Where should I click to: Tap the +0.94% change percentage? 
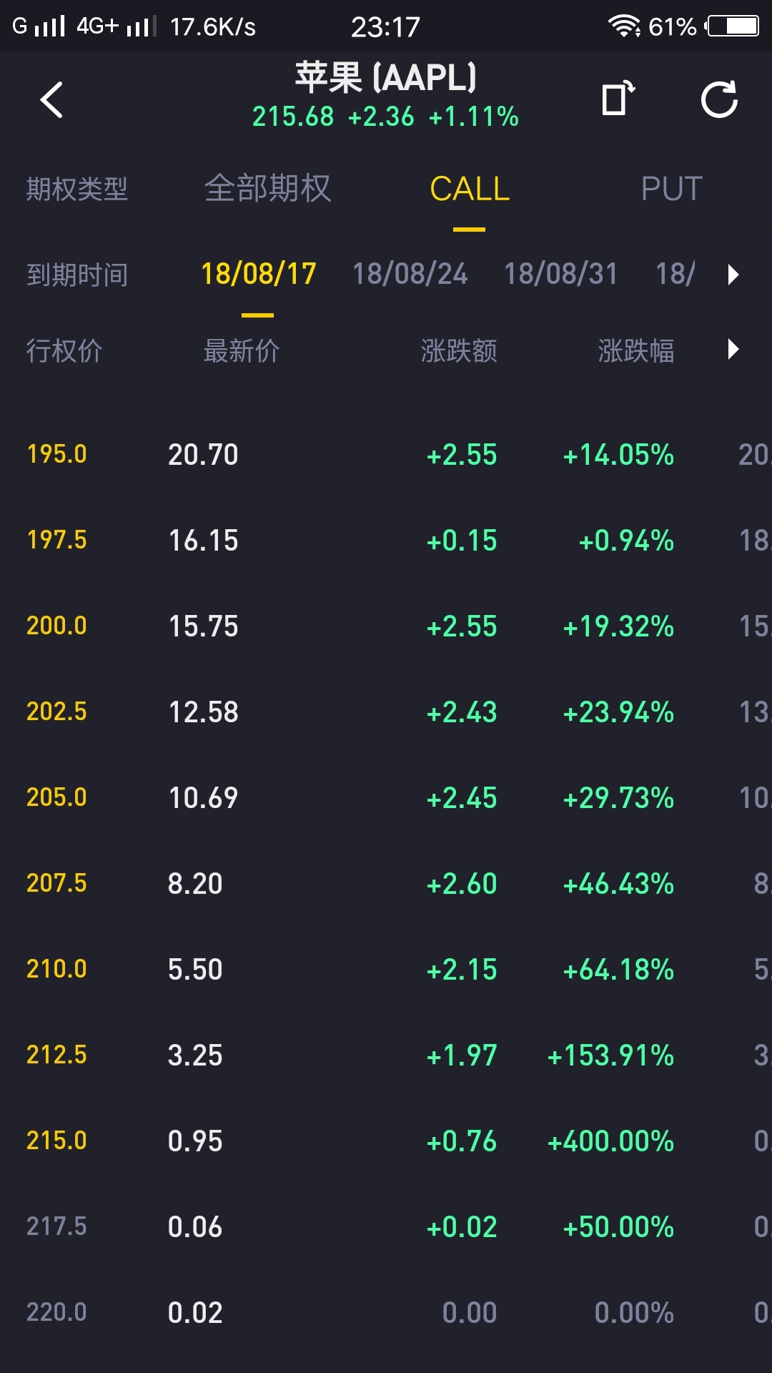(627, 541)
